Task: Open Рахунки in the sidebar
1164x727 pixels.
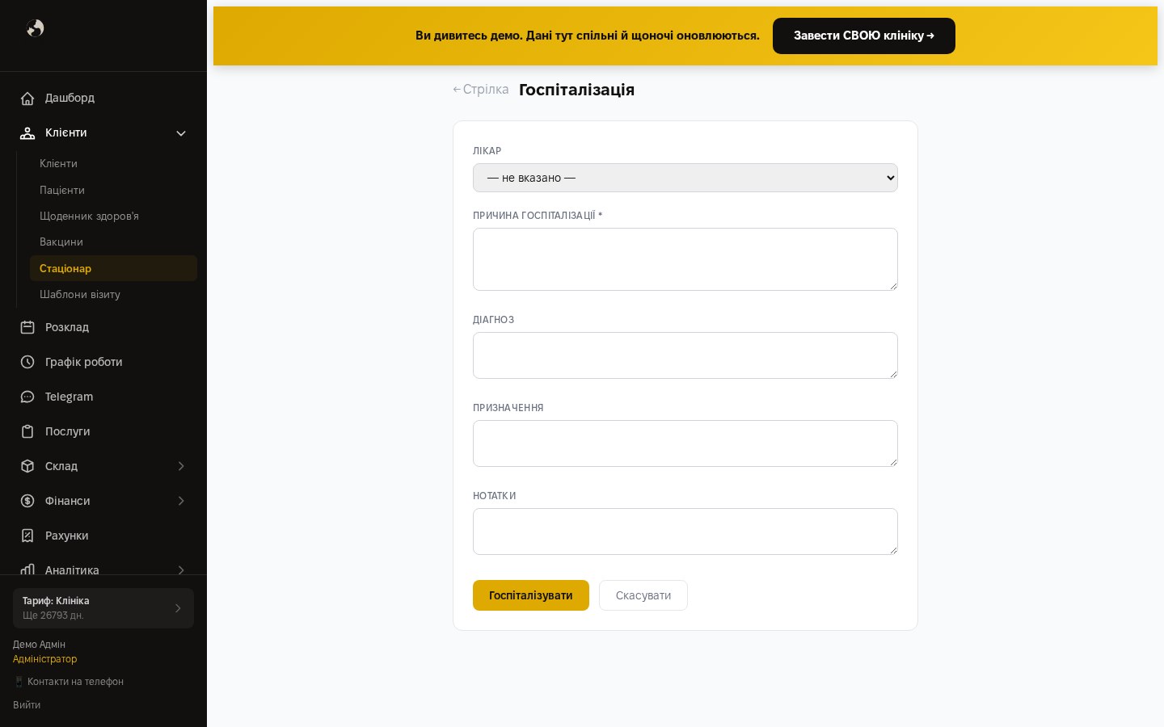Action: point(103,536)
